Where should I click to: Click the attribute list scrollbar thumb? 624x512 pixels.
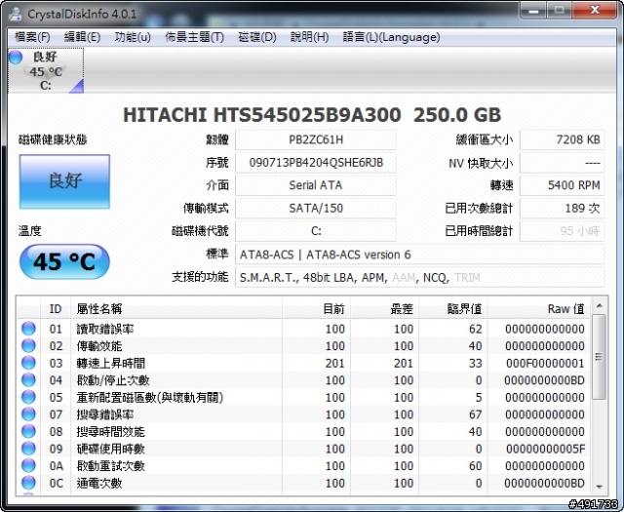pyautogui.click(x=599, y=356)
